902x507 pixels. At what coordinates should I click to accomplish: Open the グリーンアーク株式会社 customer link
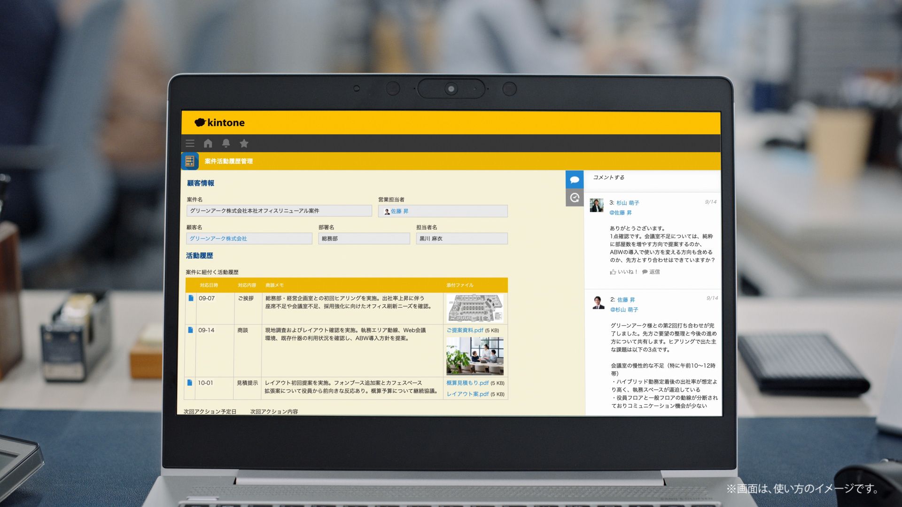(x=218, y=238)
